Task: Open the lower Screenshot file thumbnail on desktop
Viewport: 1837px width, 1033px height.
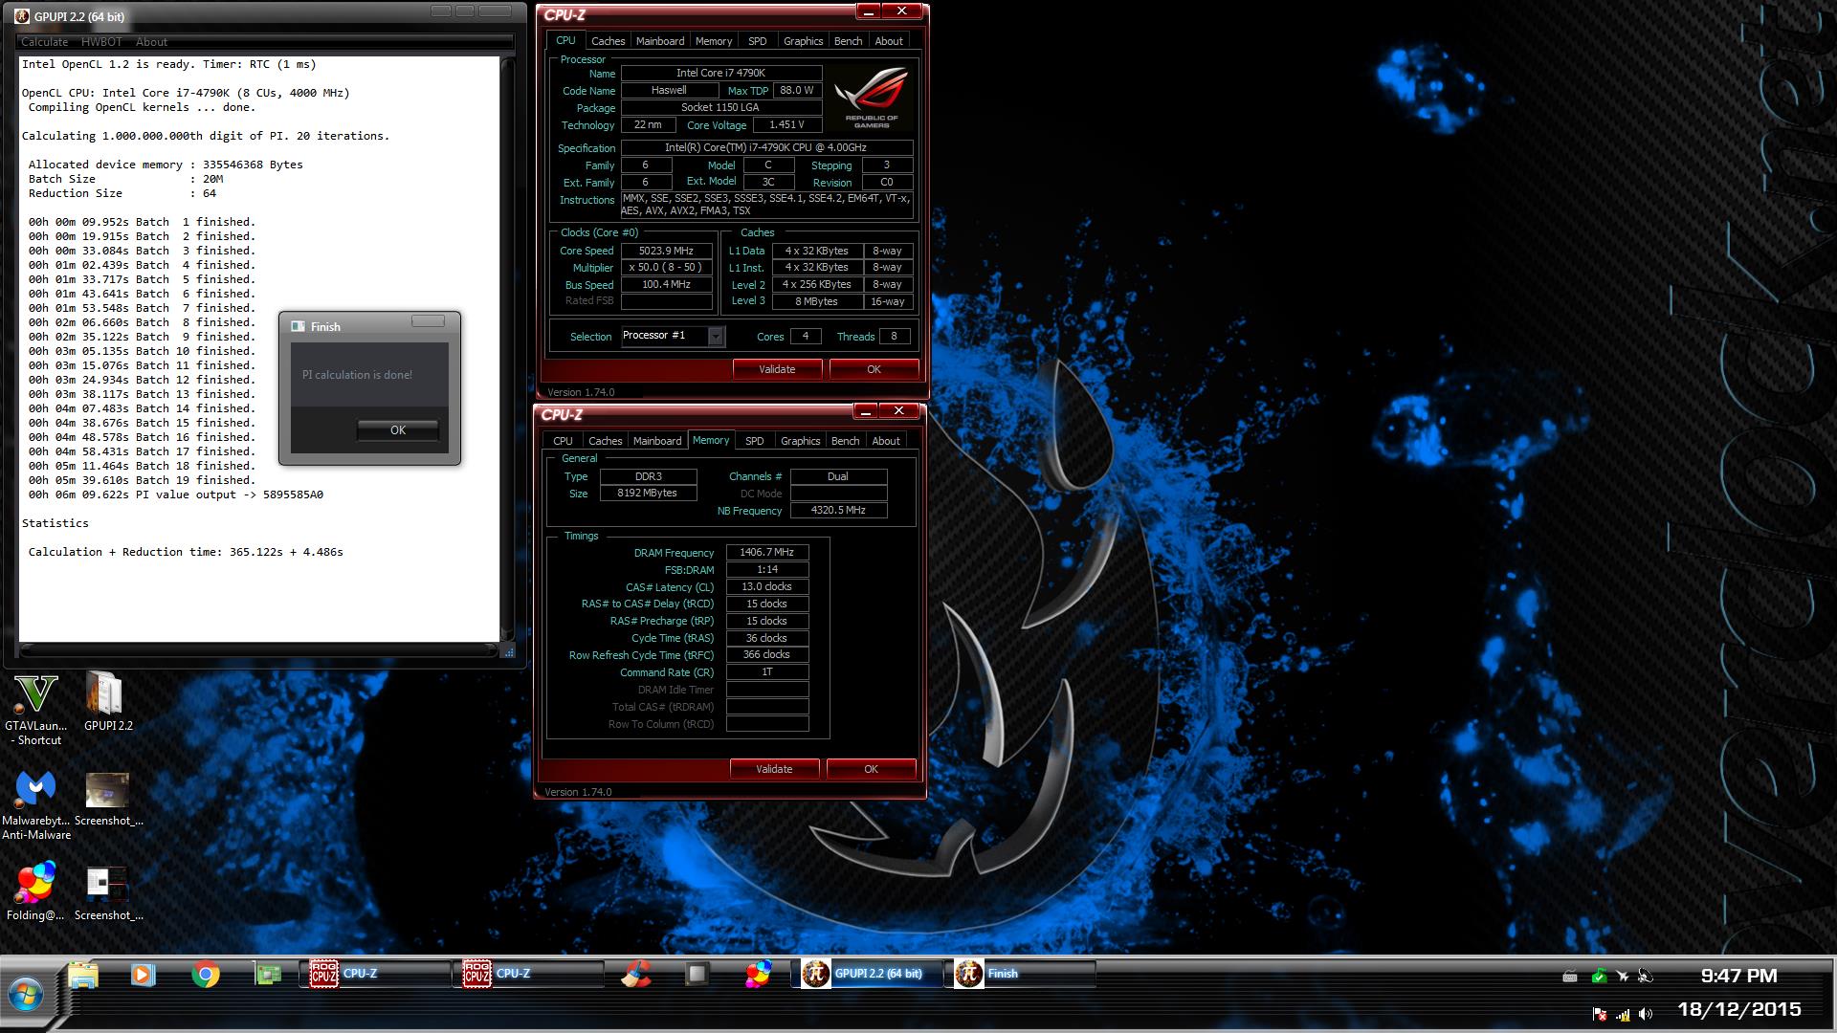Action: pyautogui.click(x=108, y=891)
